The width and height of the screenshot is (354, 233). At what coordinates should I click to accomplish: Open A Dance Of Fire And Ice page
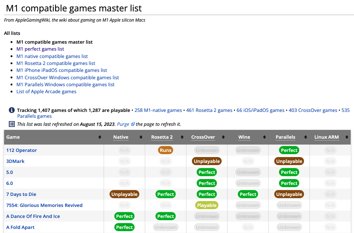coord(33,216)
